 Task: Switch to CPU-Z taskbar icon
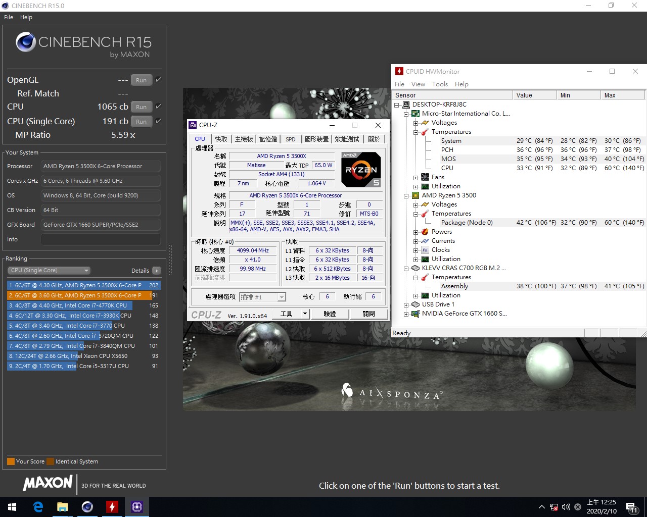pyautogui.click(x=137, y=507)
